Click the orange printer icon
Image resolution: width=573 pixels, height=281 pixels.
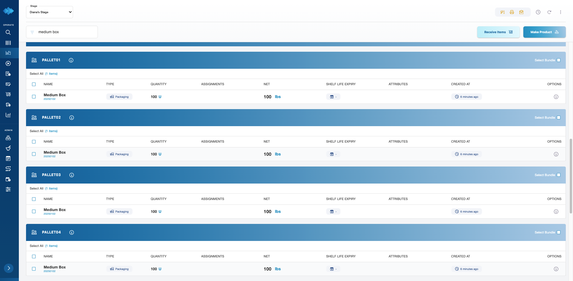[x=512, y=12]
